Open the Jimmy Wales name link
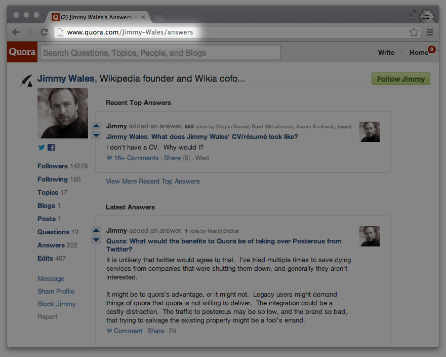446x357 pixels. pyautogui.click(x=66, y=79)
